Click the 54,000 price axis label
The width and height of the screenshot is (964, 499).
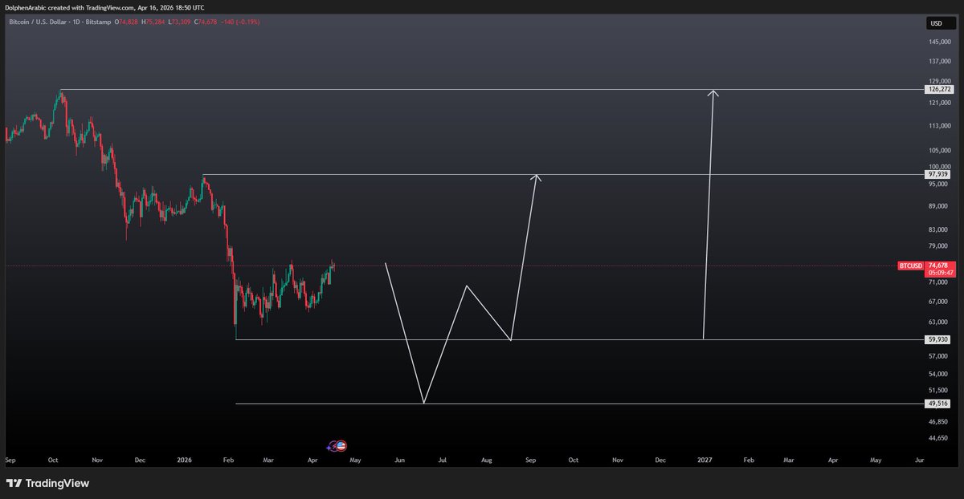tap(937, 374)
